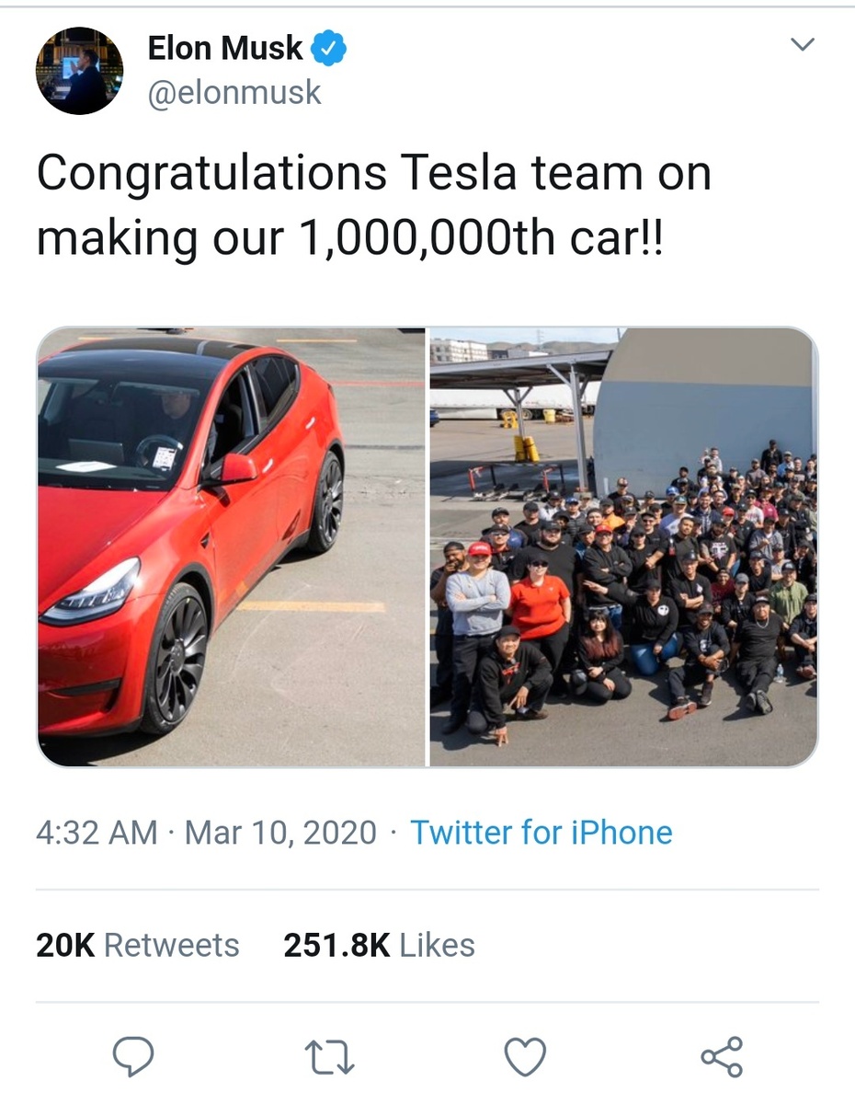
Task: Expand the tweet options chevron
Action: tap(803, 45)
